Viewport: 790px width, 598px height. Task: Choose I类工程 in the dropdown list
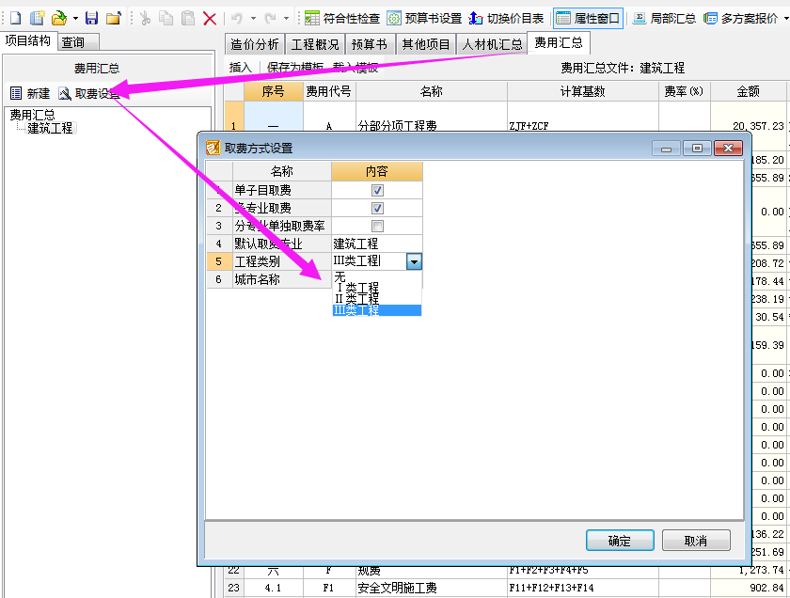[376, 288]
